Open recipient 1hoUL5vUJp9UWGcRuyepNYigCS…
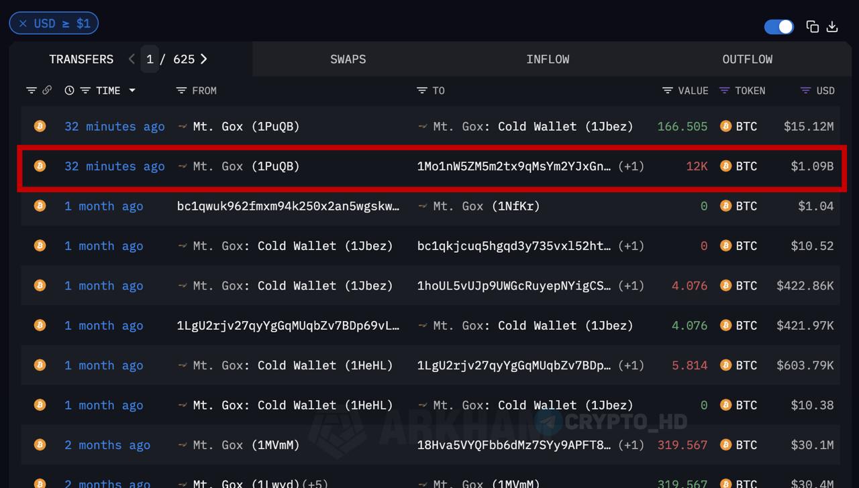 514,286
